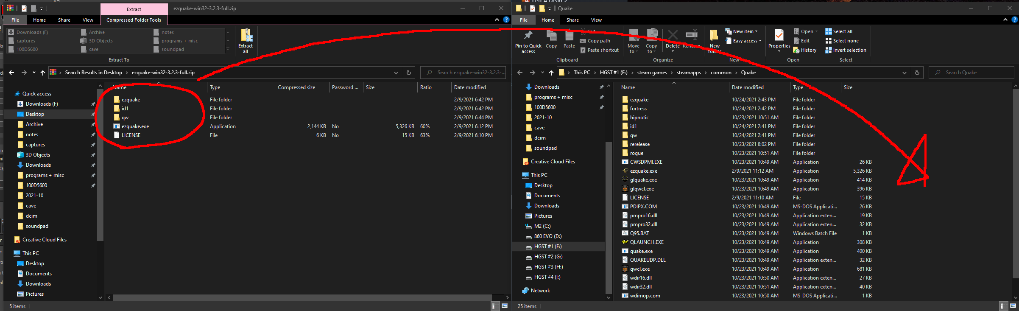Collapse the ribbon in the Quake window

point(1005,20)
